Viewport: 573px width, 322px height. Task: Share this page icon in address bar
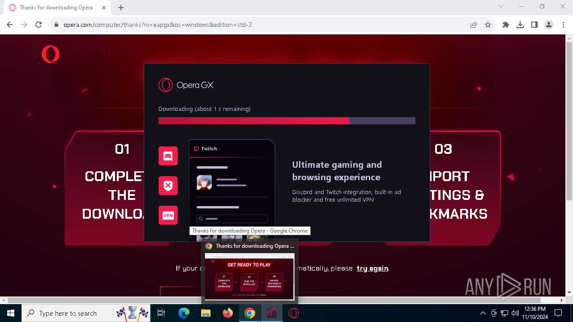point(474,25)
